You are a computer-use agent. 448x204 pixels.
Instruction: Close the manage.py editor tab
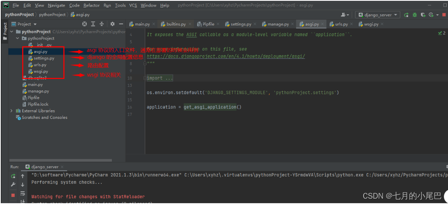tap(292, 24)
